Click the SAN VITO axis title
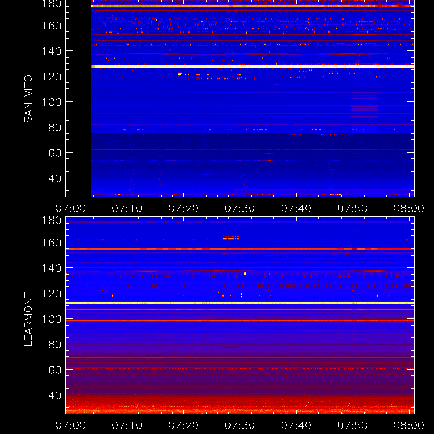This screenshot has width=434, height=434. pyautogui.click(x=28, y=99)
